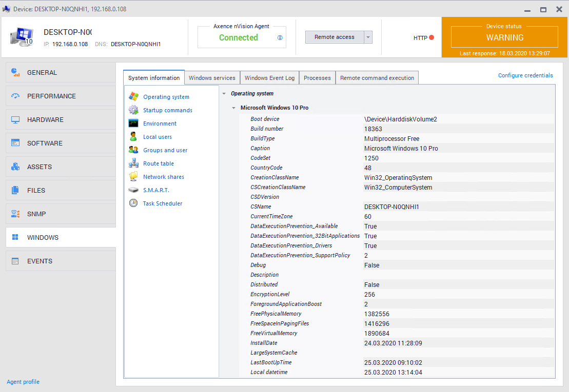Collapse the Microsoft Windows 10 Pro group
This screenshot has width=569, height=392.
pos(234,108)
